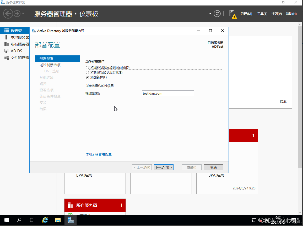Viewport: 303px width, 226px height.
Task: Click the 仪表板 sidebar grid icon
Action: (7, 31)
